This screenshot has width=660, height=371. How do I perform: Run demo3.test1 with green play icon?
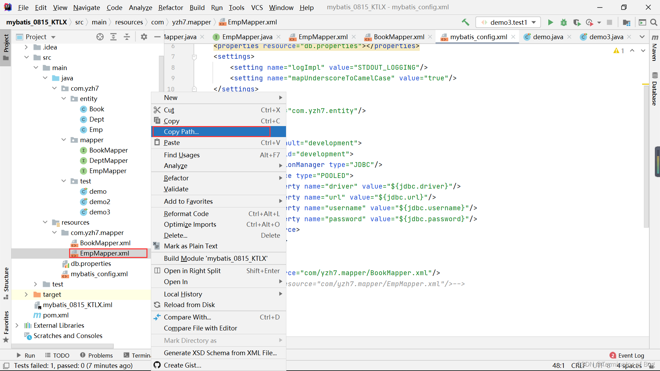point(550,22)
